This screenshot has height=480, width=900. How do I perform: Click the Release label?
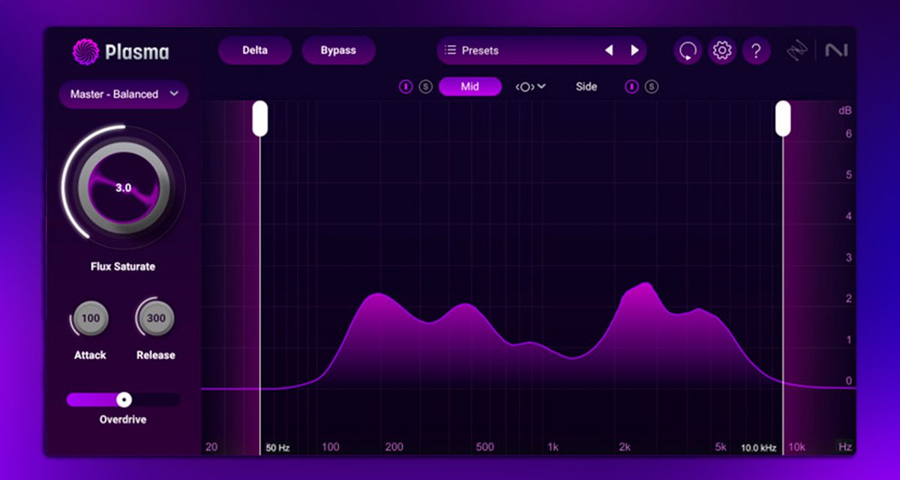tap(156, 355)
